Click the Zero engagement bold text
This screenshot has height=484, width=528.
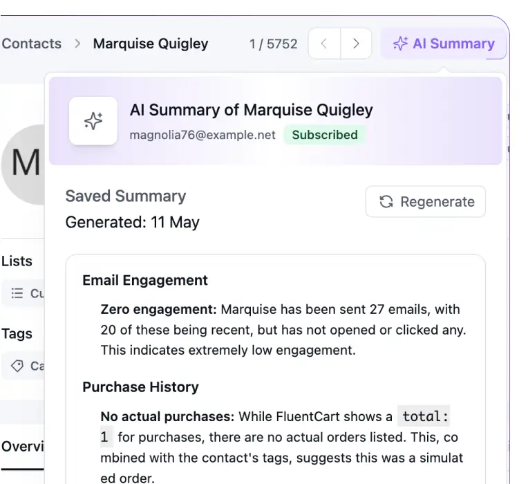click(158, 309)
